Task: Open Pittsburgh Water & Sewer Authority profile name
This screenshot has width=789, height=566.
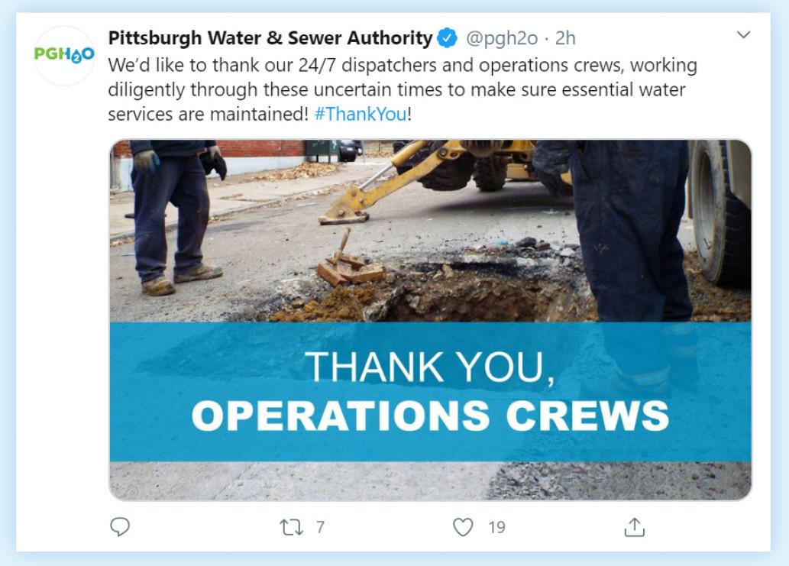Action: (x=270, y=37)
